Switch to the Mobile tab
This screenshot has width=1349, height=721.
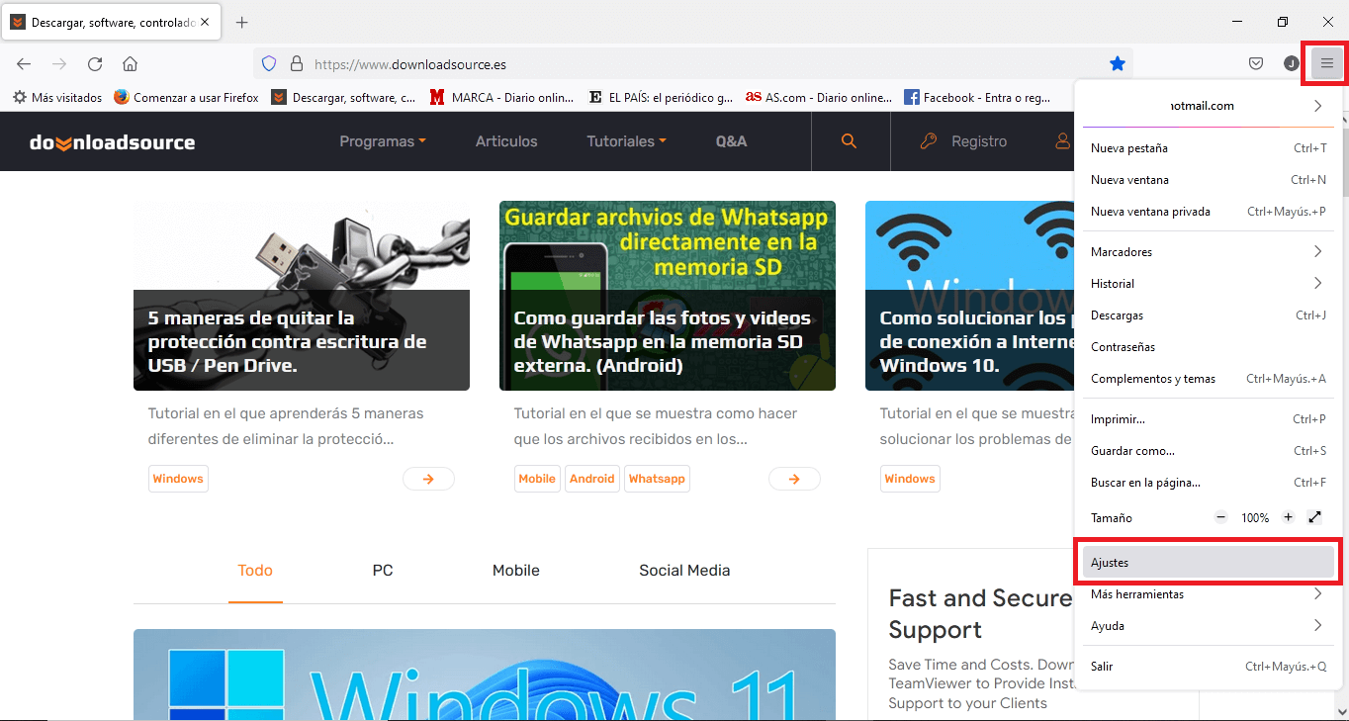point(516,571)
